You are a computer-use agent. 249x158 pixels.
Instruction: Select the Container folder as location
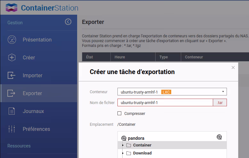click(142, 145)
